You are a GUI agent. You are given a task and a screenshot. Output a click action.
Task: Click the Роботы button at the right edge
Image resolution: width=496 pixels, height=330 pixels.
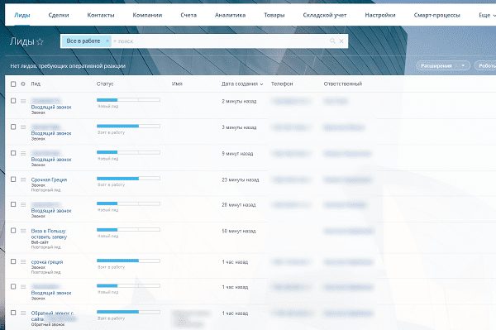point(485,65)
